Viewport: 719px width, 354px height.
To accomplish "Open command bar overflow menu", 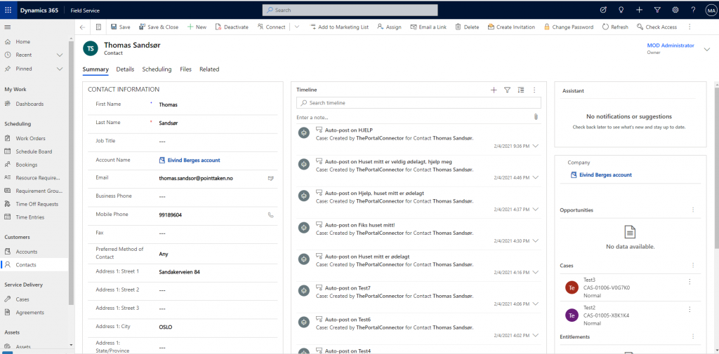I will [x=690, y=27].
